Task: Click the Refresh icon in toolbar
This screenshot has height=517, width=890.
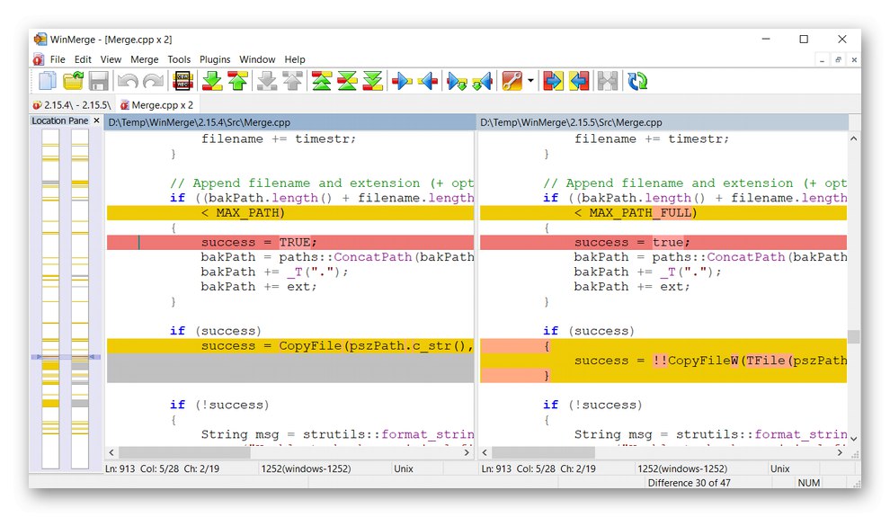Action: (x=638, y=82)
